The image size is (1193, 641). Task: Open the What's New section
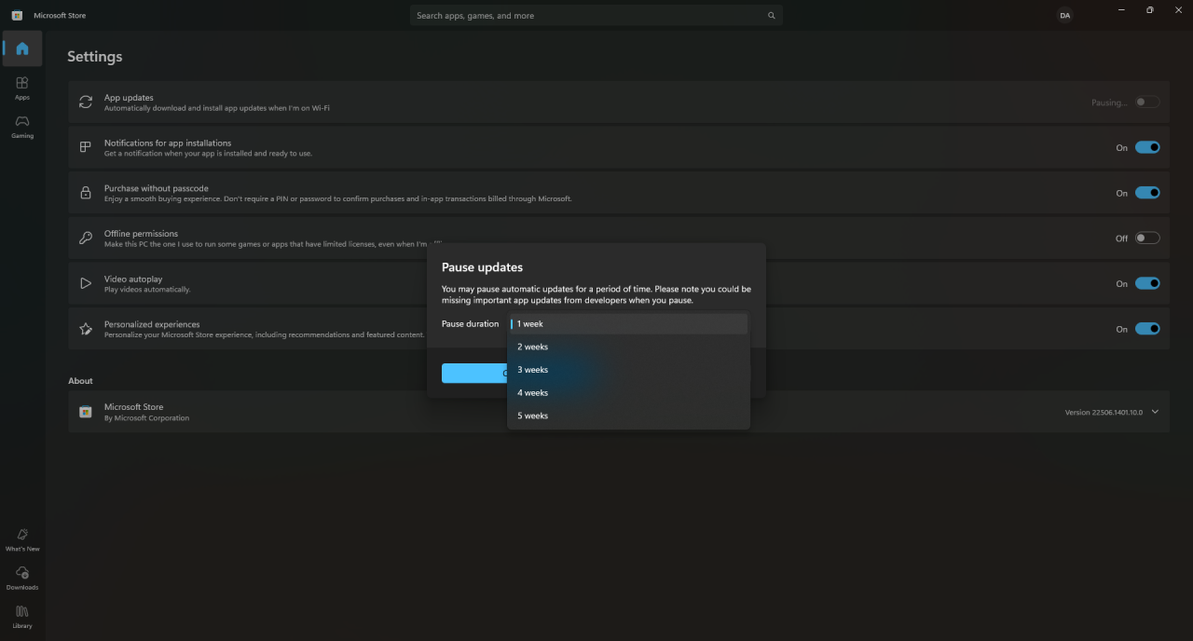[x=21, y=539]
